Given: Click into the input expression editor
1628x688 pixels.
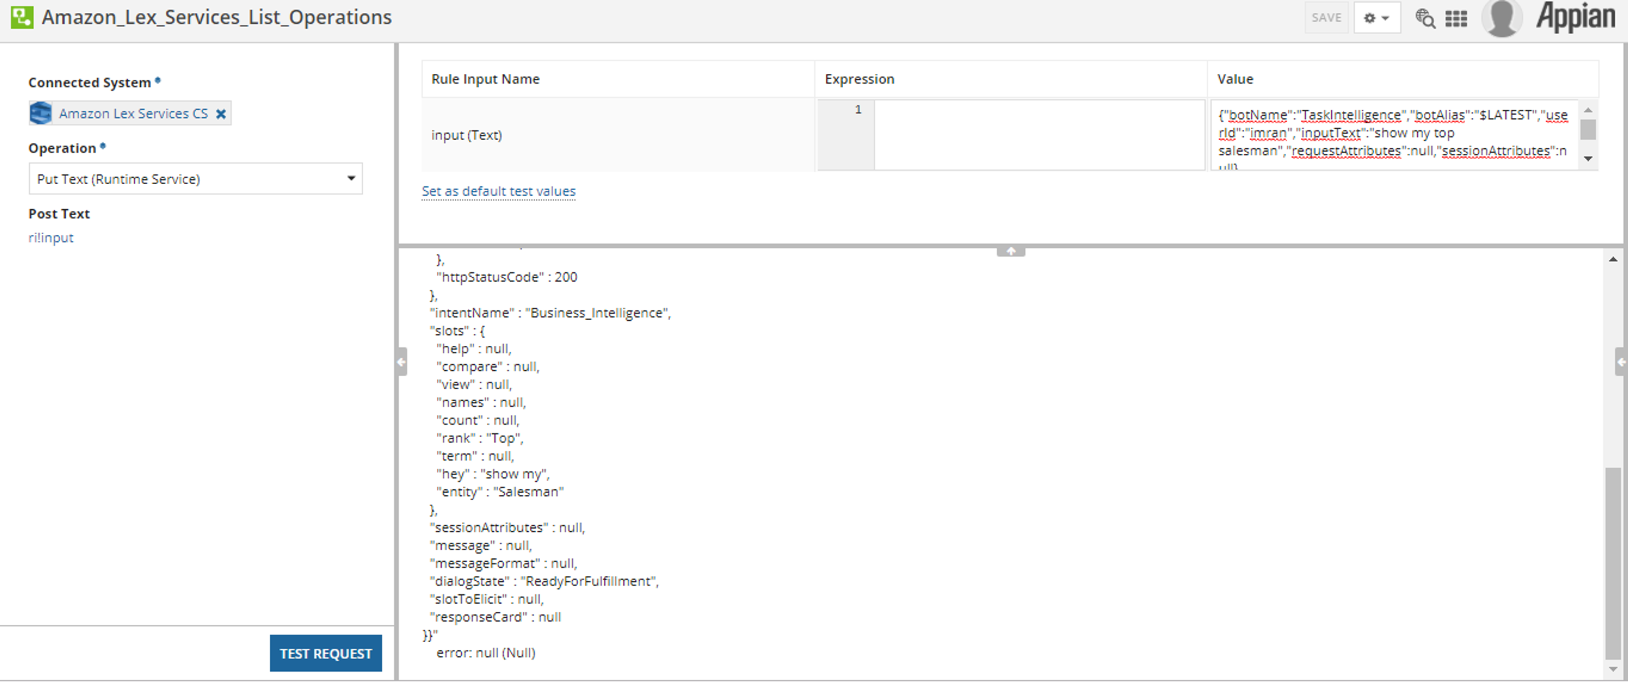Looking at the screenshot, I should [x=1039, y=135].
